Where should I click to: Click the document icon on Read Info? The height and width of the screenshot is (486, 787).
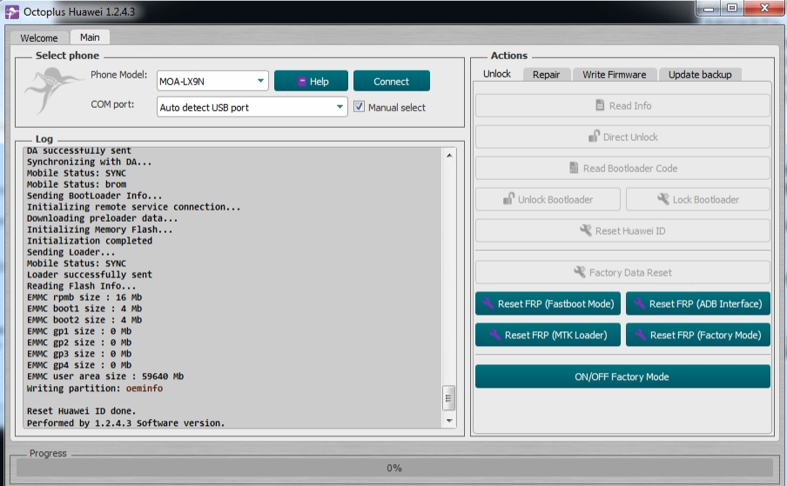[600, 105]
